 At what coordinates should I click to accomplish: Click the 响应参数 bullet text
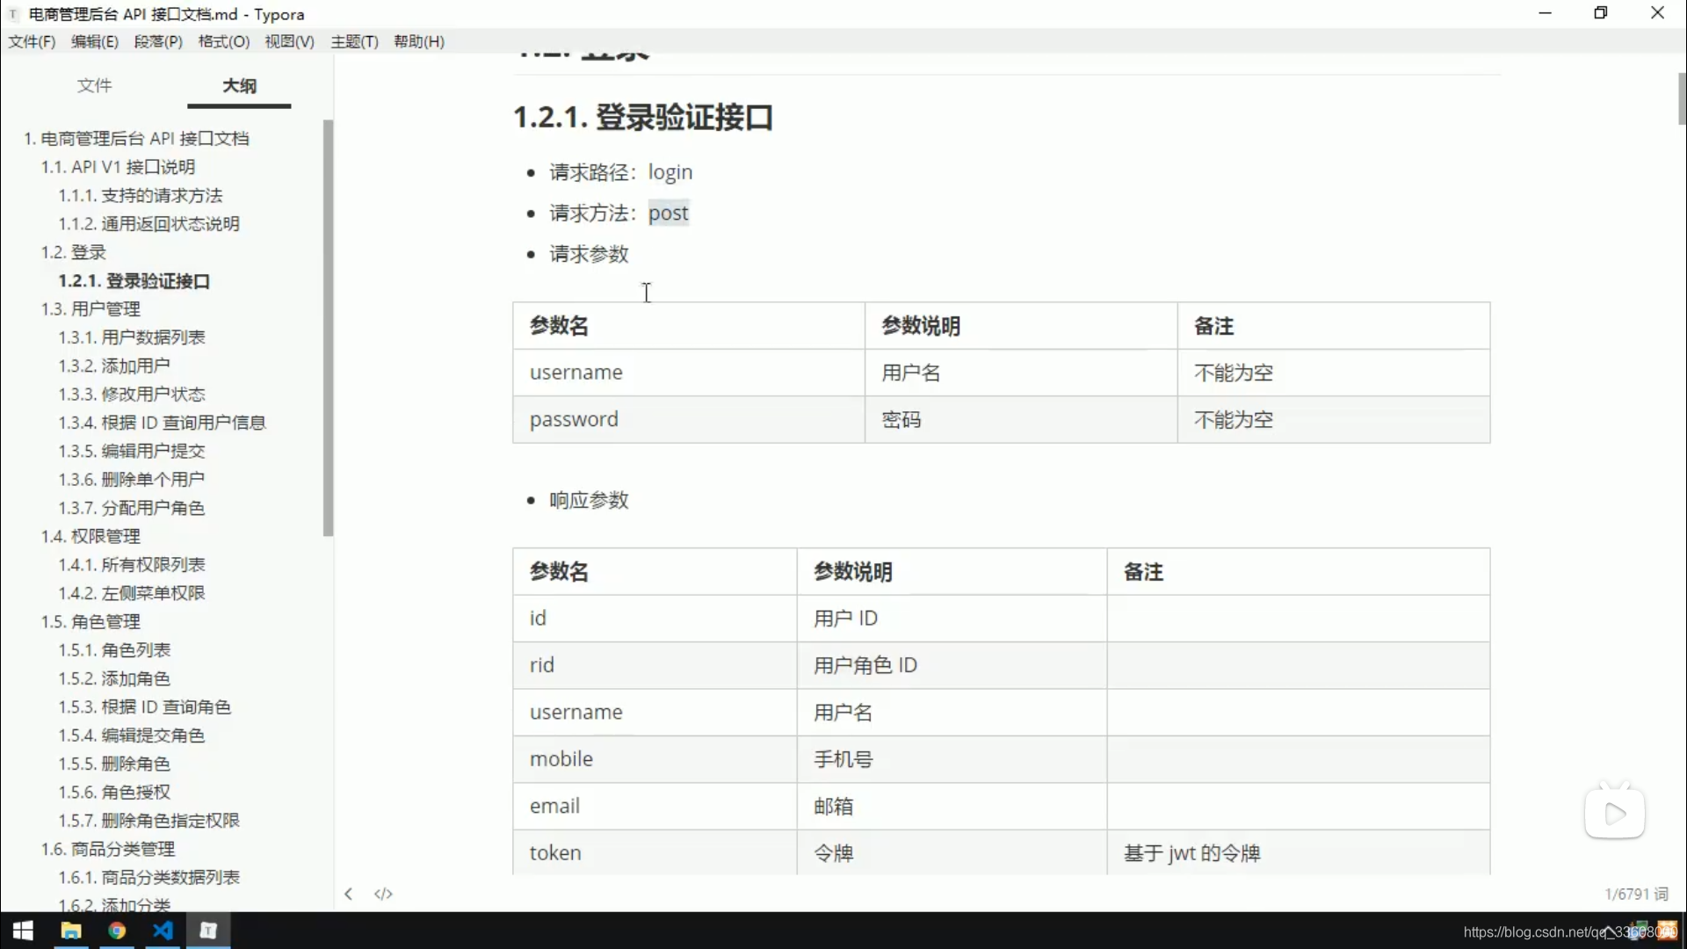[x=589, y=500]
